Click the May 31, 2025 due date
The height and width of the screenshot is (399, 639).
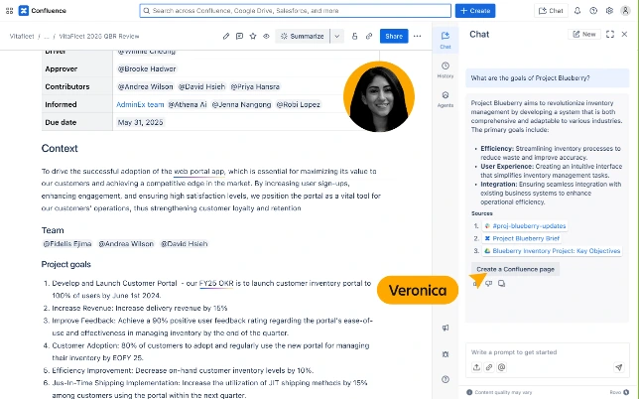click(140, 122)
